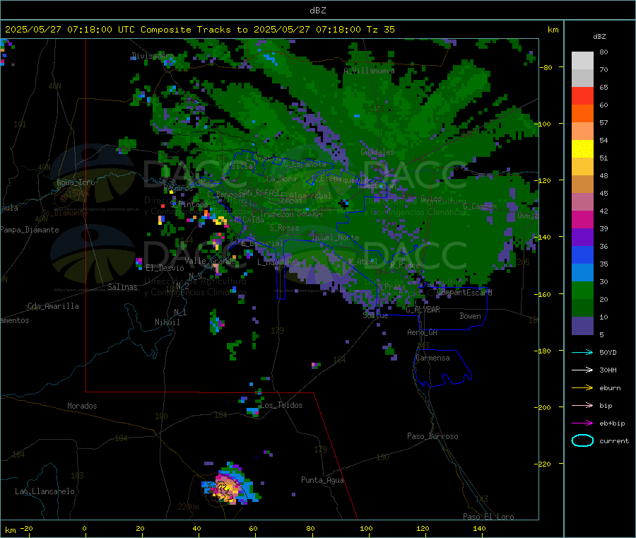
Task: Click the 140 tick on horizontal axis
Action: pos(479,528)
